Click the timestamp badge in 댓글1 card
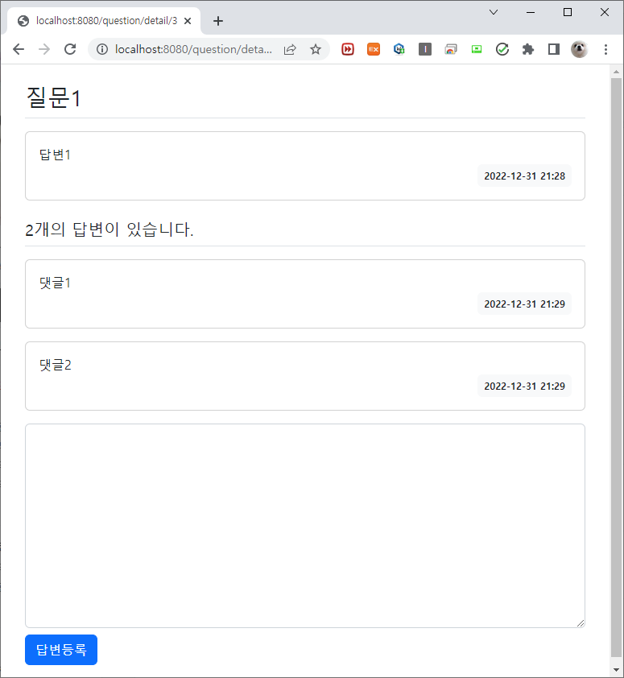This screenshot has height=678, width=624. click(524, 304)
